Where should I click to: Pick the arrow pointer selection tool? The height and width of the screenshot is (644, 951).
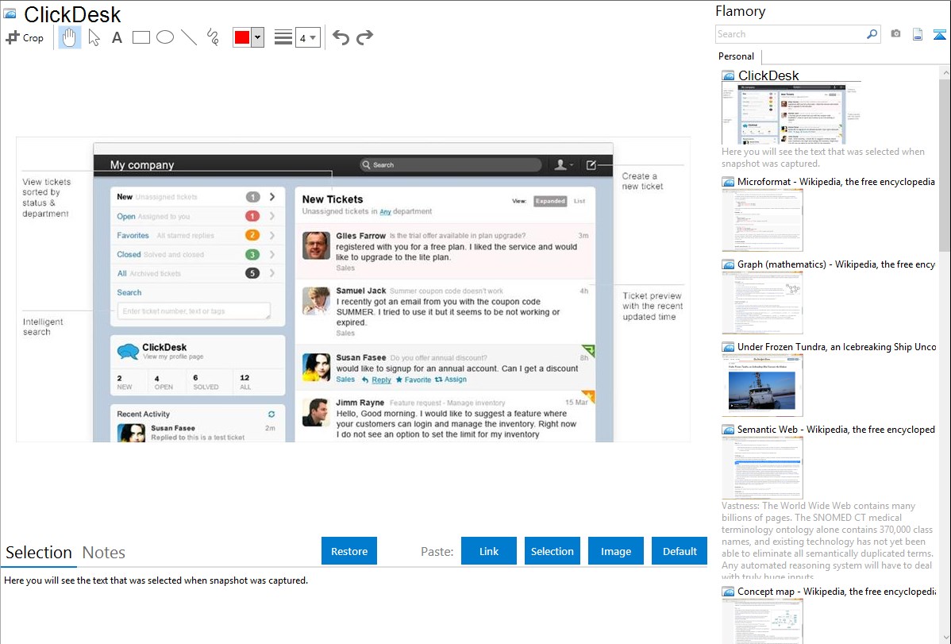[94, 37]
